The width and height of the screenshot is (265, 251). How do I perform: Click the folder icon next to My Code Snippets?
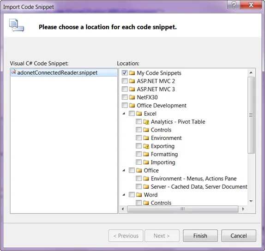[x=132, y=73]
